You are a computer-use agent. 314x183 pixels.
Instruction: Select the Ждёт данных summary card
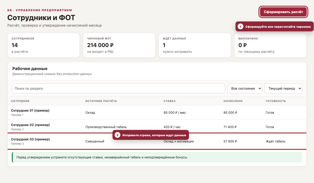tap(195, 45)
